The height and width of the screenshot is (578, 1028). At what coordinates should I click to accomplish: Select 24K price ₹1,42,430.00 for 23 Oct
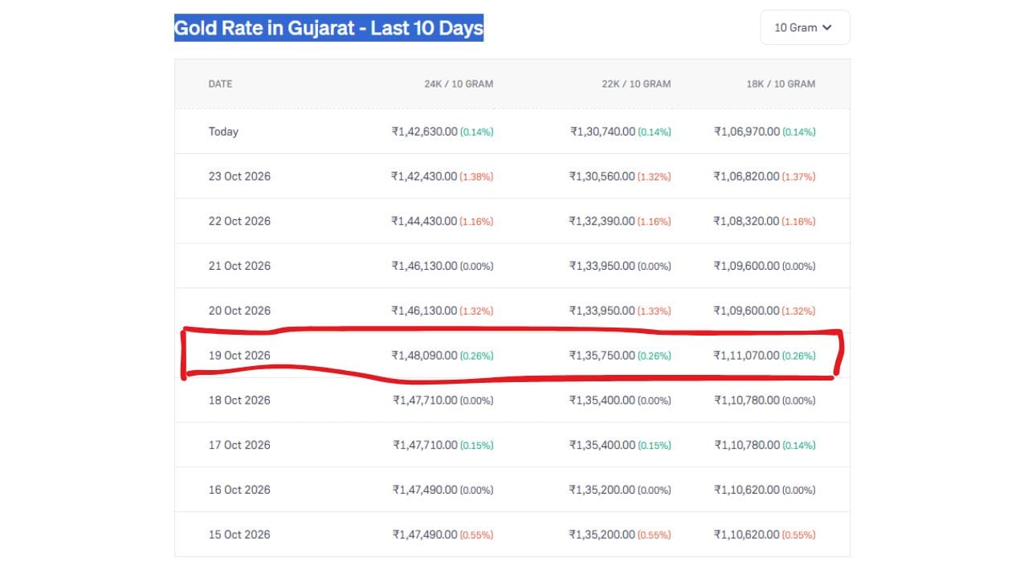[424, 177]
